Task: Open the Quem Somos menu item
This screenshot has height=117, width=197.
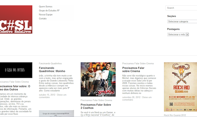Action: coord(46,6)
